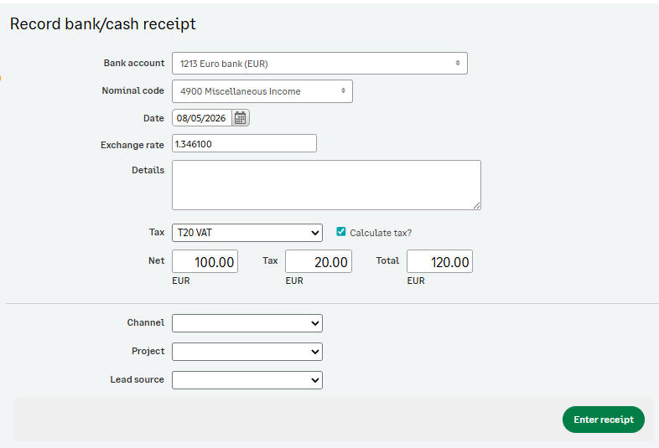
Task: Click the Calculate tax? label
Action: coord(381,233)
